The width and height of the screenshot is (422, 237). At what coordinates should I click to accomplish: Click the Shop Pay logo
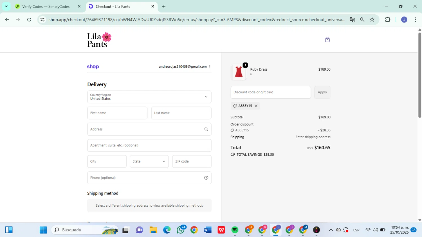[x=93, y=67]
